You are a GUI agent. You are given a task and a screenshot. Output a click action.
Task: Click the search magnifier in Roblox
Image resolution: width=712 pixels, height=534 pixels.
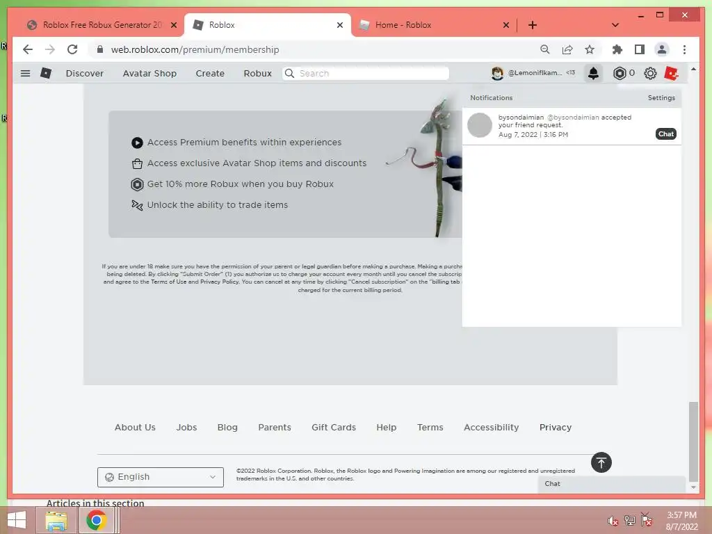[289, 73]
